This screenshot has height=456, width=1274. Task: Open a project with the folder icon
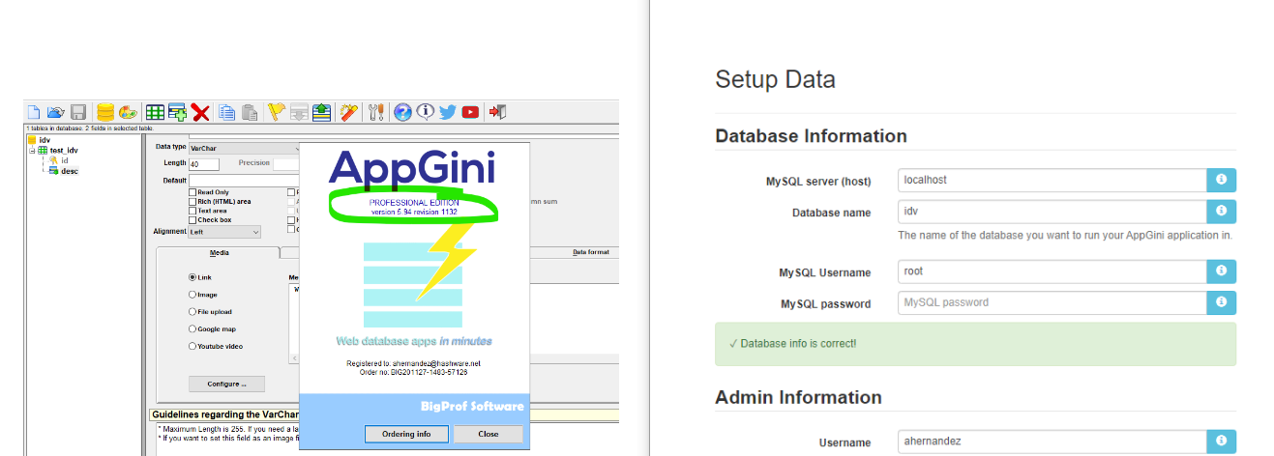click(x=56, y=112)
